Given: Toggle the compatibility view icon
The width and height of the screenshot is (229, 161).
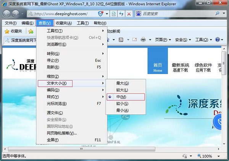Looking at the screenshot, I should click(113, 14).
